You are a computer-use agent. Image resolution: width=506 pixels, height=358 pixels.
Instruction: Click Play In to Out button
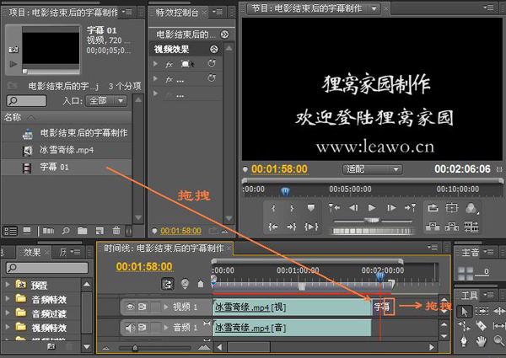[311, 227]
